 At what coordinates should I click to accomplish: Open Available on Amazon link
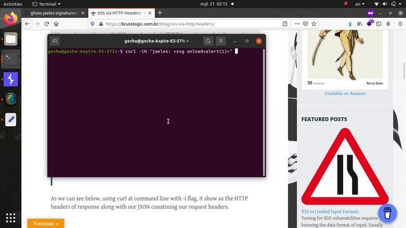point(345,94)
